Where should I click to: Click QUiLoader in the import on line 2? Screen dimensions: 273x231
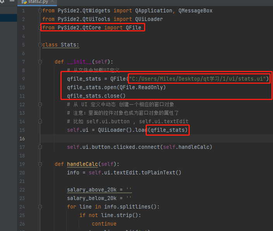click(149, 19)
